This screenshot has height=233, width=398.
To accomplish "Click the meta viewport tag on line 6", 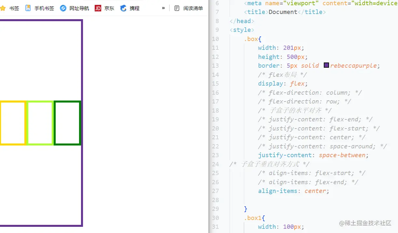I will point(321,3).
